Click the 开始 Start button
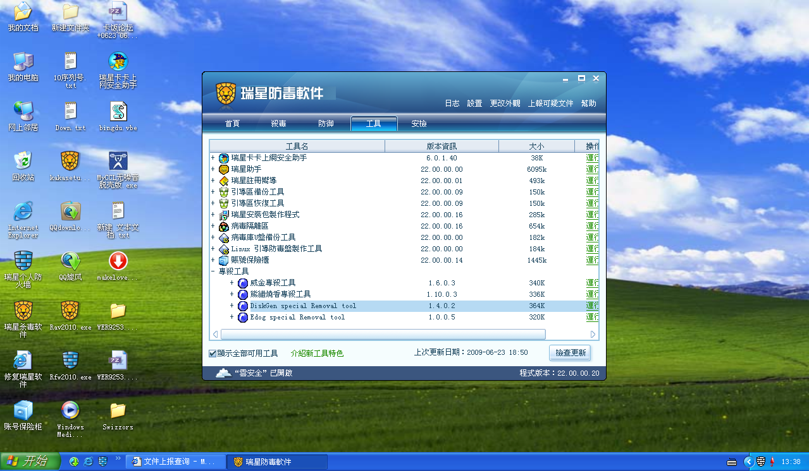This screenshot has height=471, width=809. pos(30,462)
